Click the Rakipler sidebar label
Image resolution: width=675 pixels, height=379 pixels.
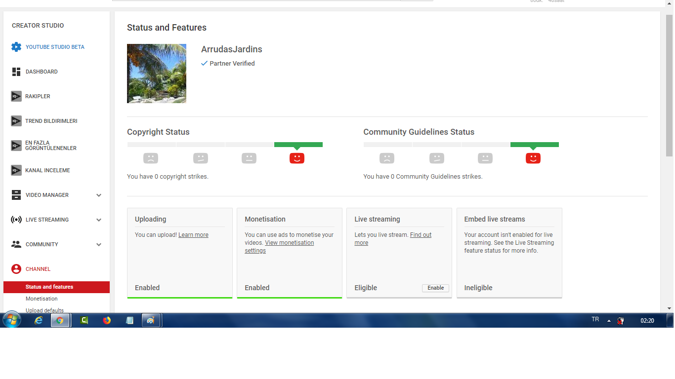click(x=38, y=96)
